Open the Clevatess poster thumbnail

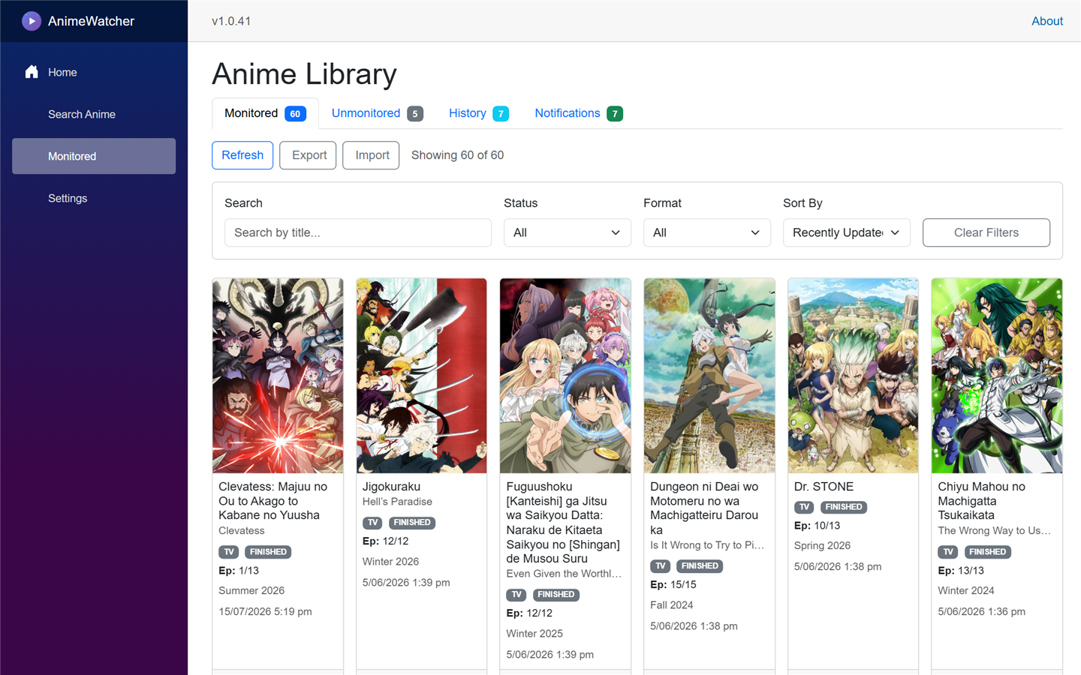(278, 376)
